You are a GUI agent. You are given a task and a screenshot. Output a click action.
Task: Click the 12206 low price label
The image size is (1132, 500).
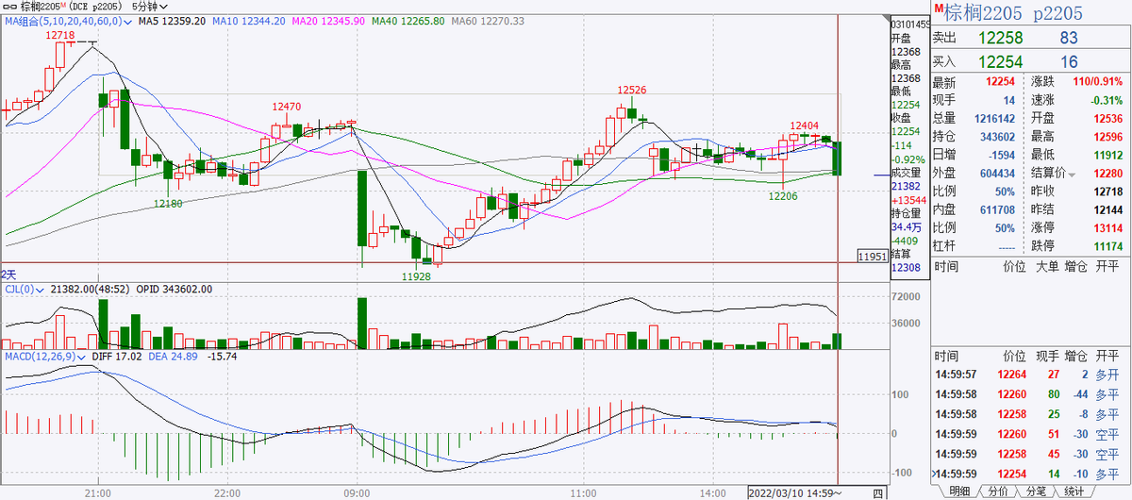(783, 196)
